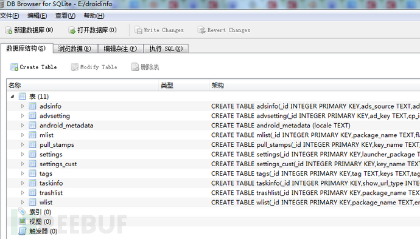Screen dimensions: 420x239
Task: Click the Revert Changes icon
Action: coord(201,30)
